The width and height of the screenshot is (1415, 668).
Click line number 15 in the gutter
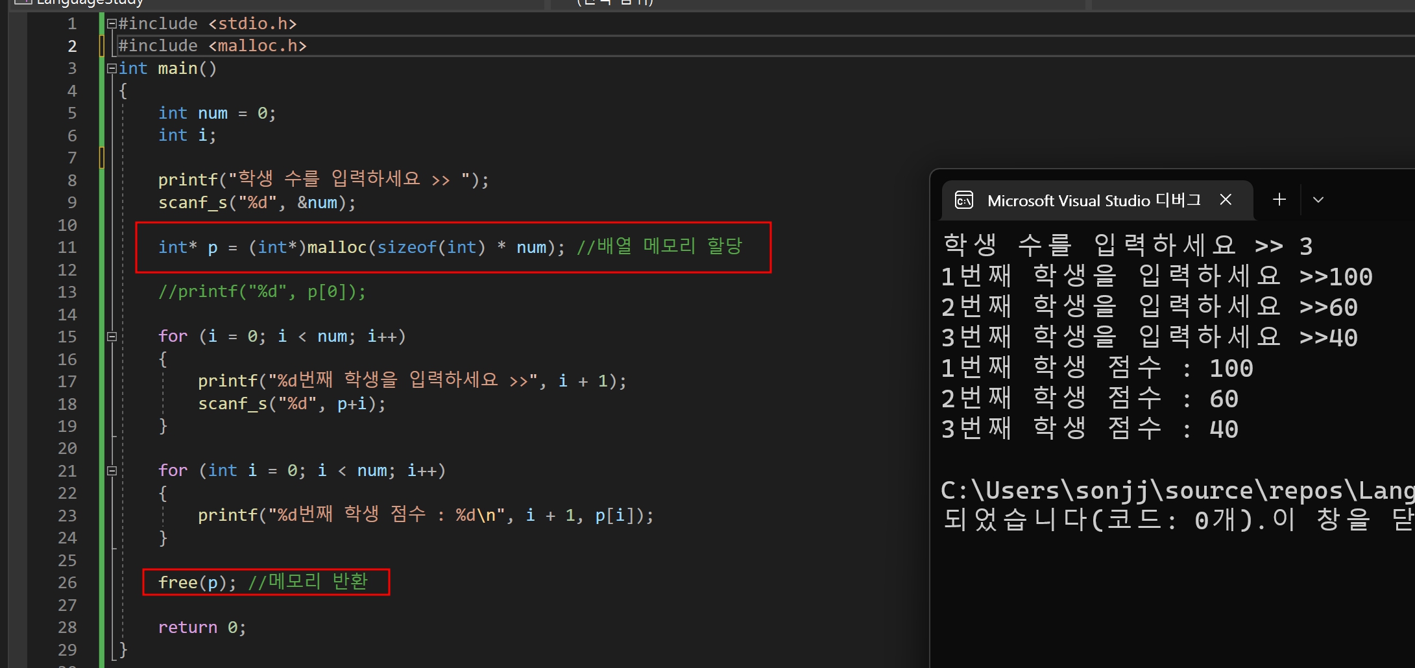point(67,337)
